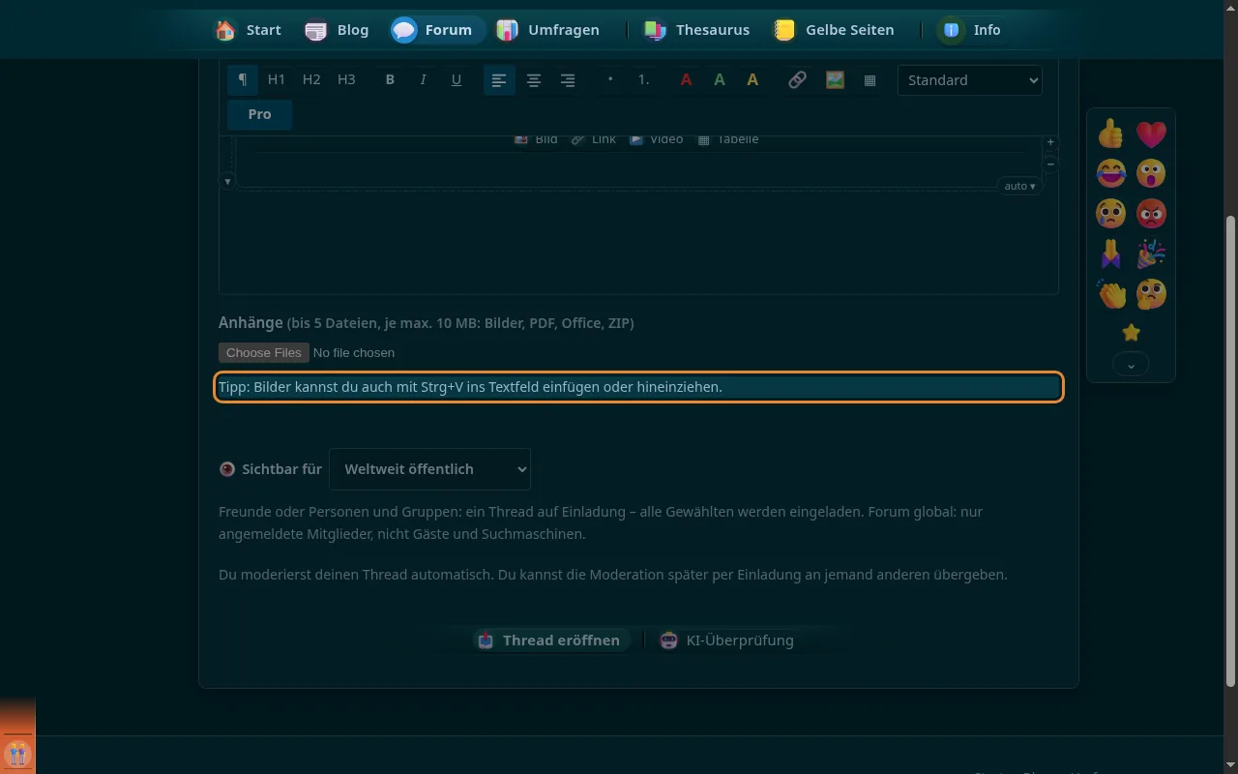This screenshot has height=774, width=1238.
Task: Click the plus button at editor corner
Action: tap(1050, 142)
